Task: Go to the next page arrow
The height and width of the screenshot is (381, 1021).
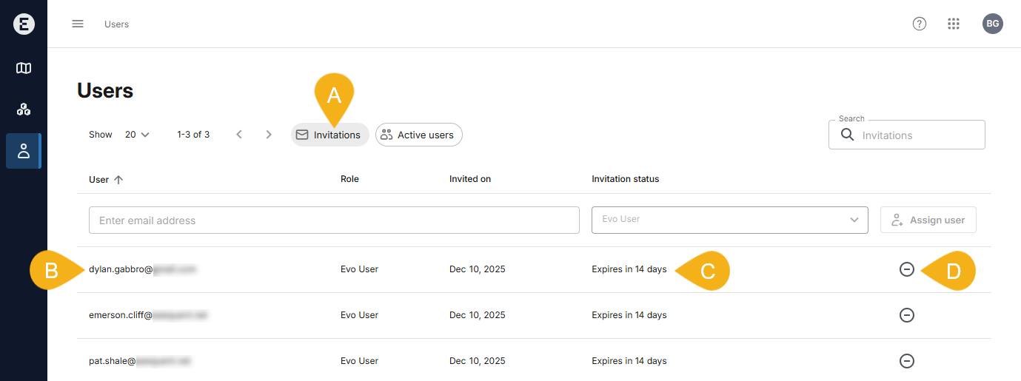Action: click(269, 135)
